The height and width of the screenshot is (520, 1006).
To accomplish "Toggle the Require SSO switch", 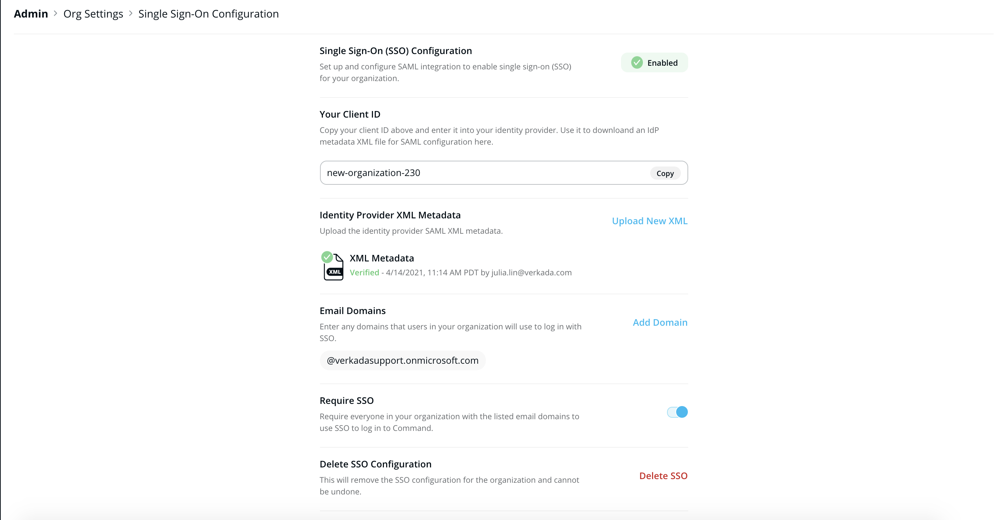I will click(677, 412).
